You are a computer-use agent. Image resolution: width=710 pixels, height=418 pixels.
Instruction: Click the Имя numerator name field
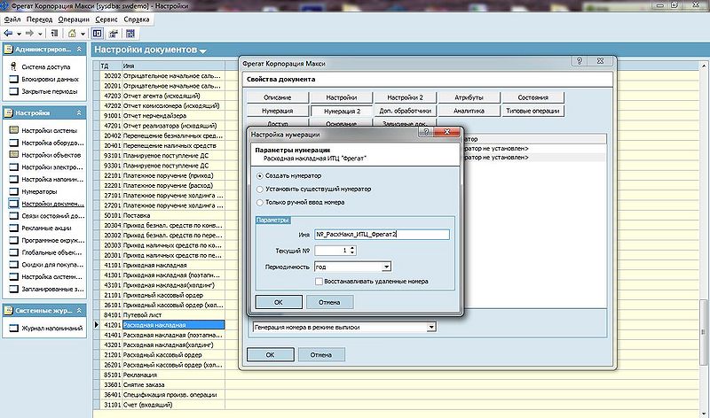(x=382, y=234)
